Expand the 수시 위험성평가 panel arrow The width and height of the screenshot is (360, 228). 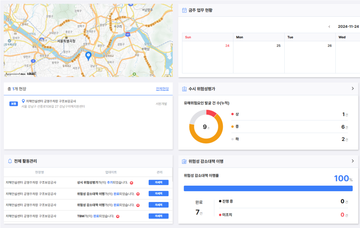pyautogui.click(x=353, y=88)
